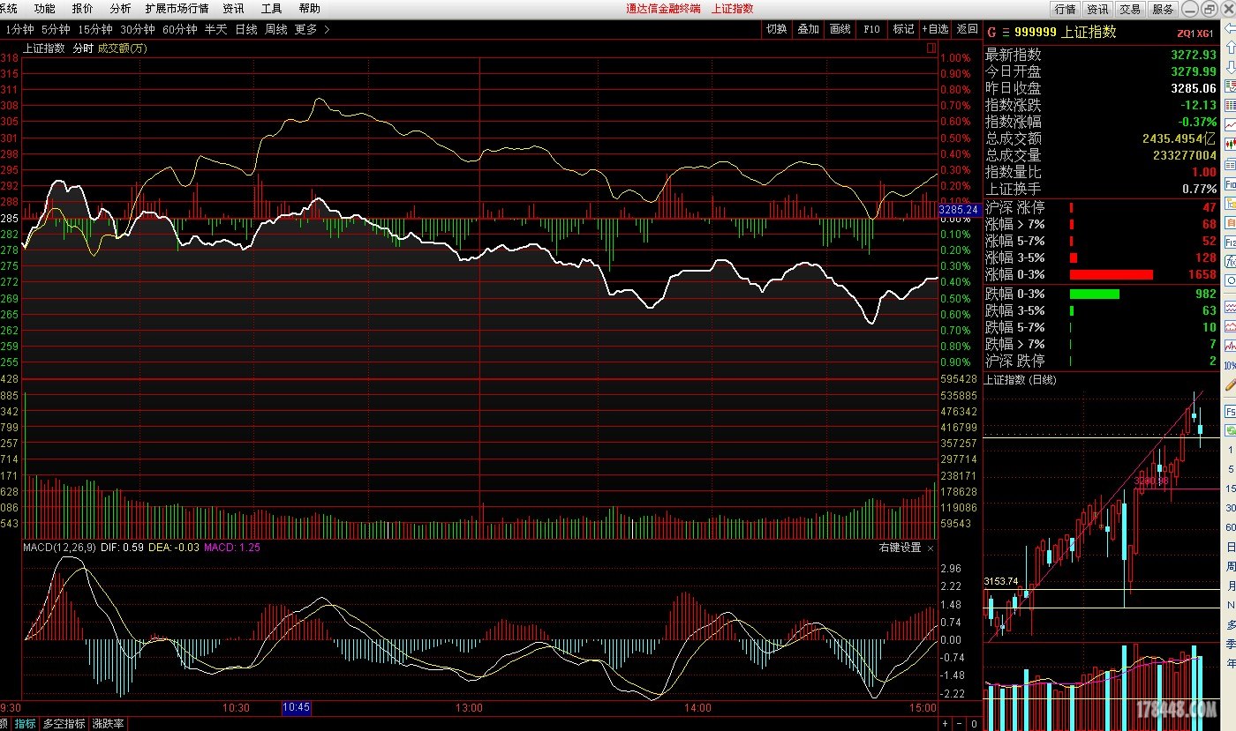Viewport: 1236px width, 731px height.
Task: Click the up arrow icon in right sidebar
Action: 1230,47
